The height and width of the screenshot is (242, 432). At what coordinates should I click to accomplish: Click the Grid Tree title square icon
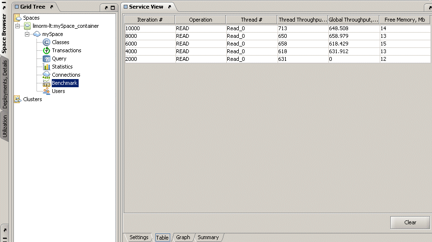coord(17,7)
